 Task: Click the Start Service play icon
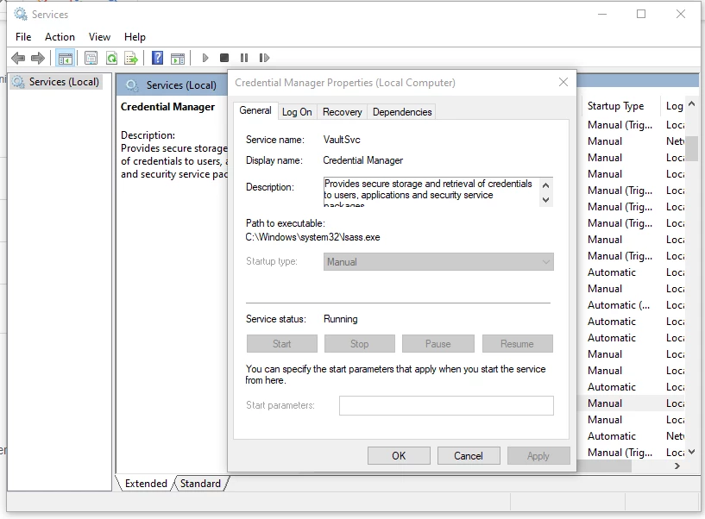pyautogui.click(x=205, y=58)
